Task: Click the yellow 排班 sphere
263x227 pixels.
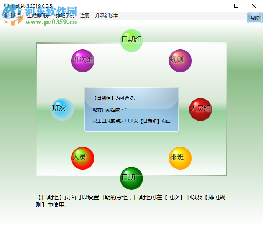Action: (x=180, y=158)
